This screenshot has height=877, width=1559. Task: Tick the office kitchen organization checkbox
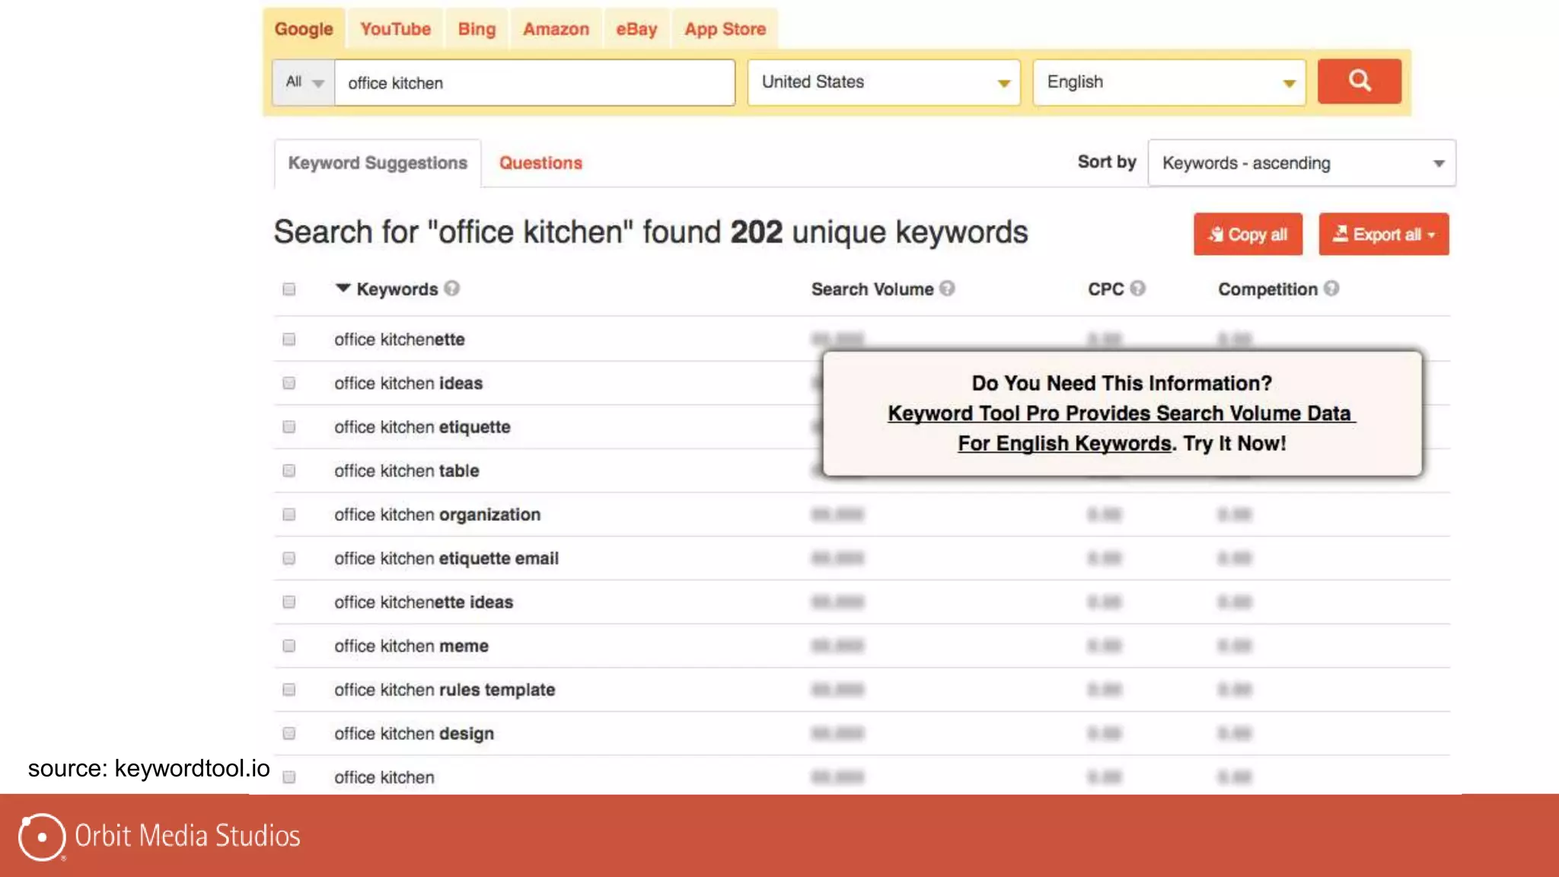point(289,515)
